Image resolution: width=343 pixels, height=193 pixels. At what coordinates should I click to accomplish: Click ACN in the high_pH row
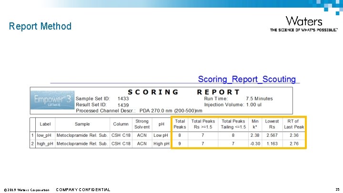click(142, 144)
